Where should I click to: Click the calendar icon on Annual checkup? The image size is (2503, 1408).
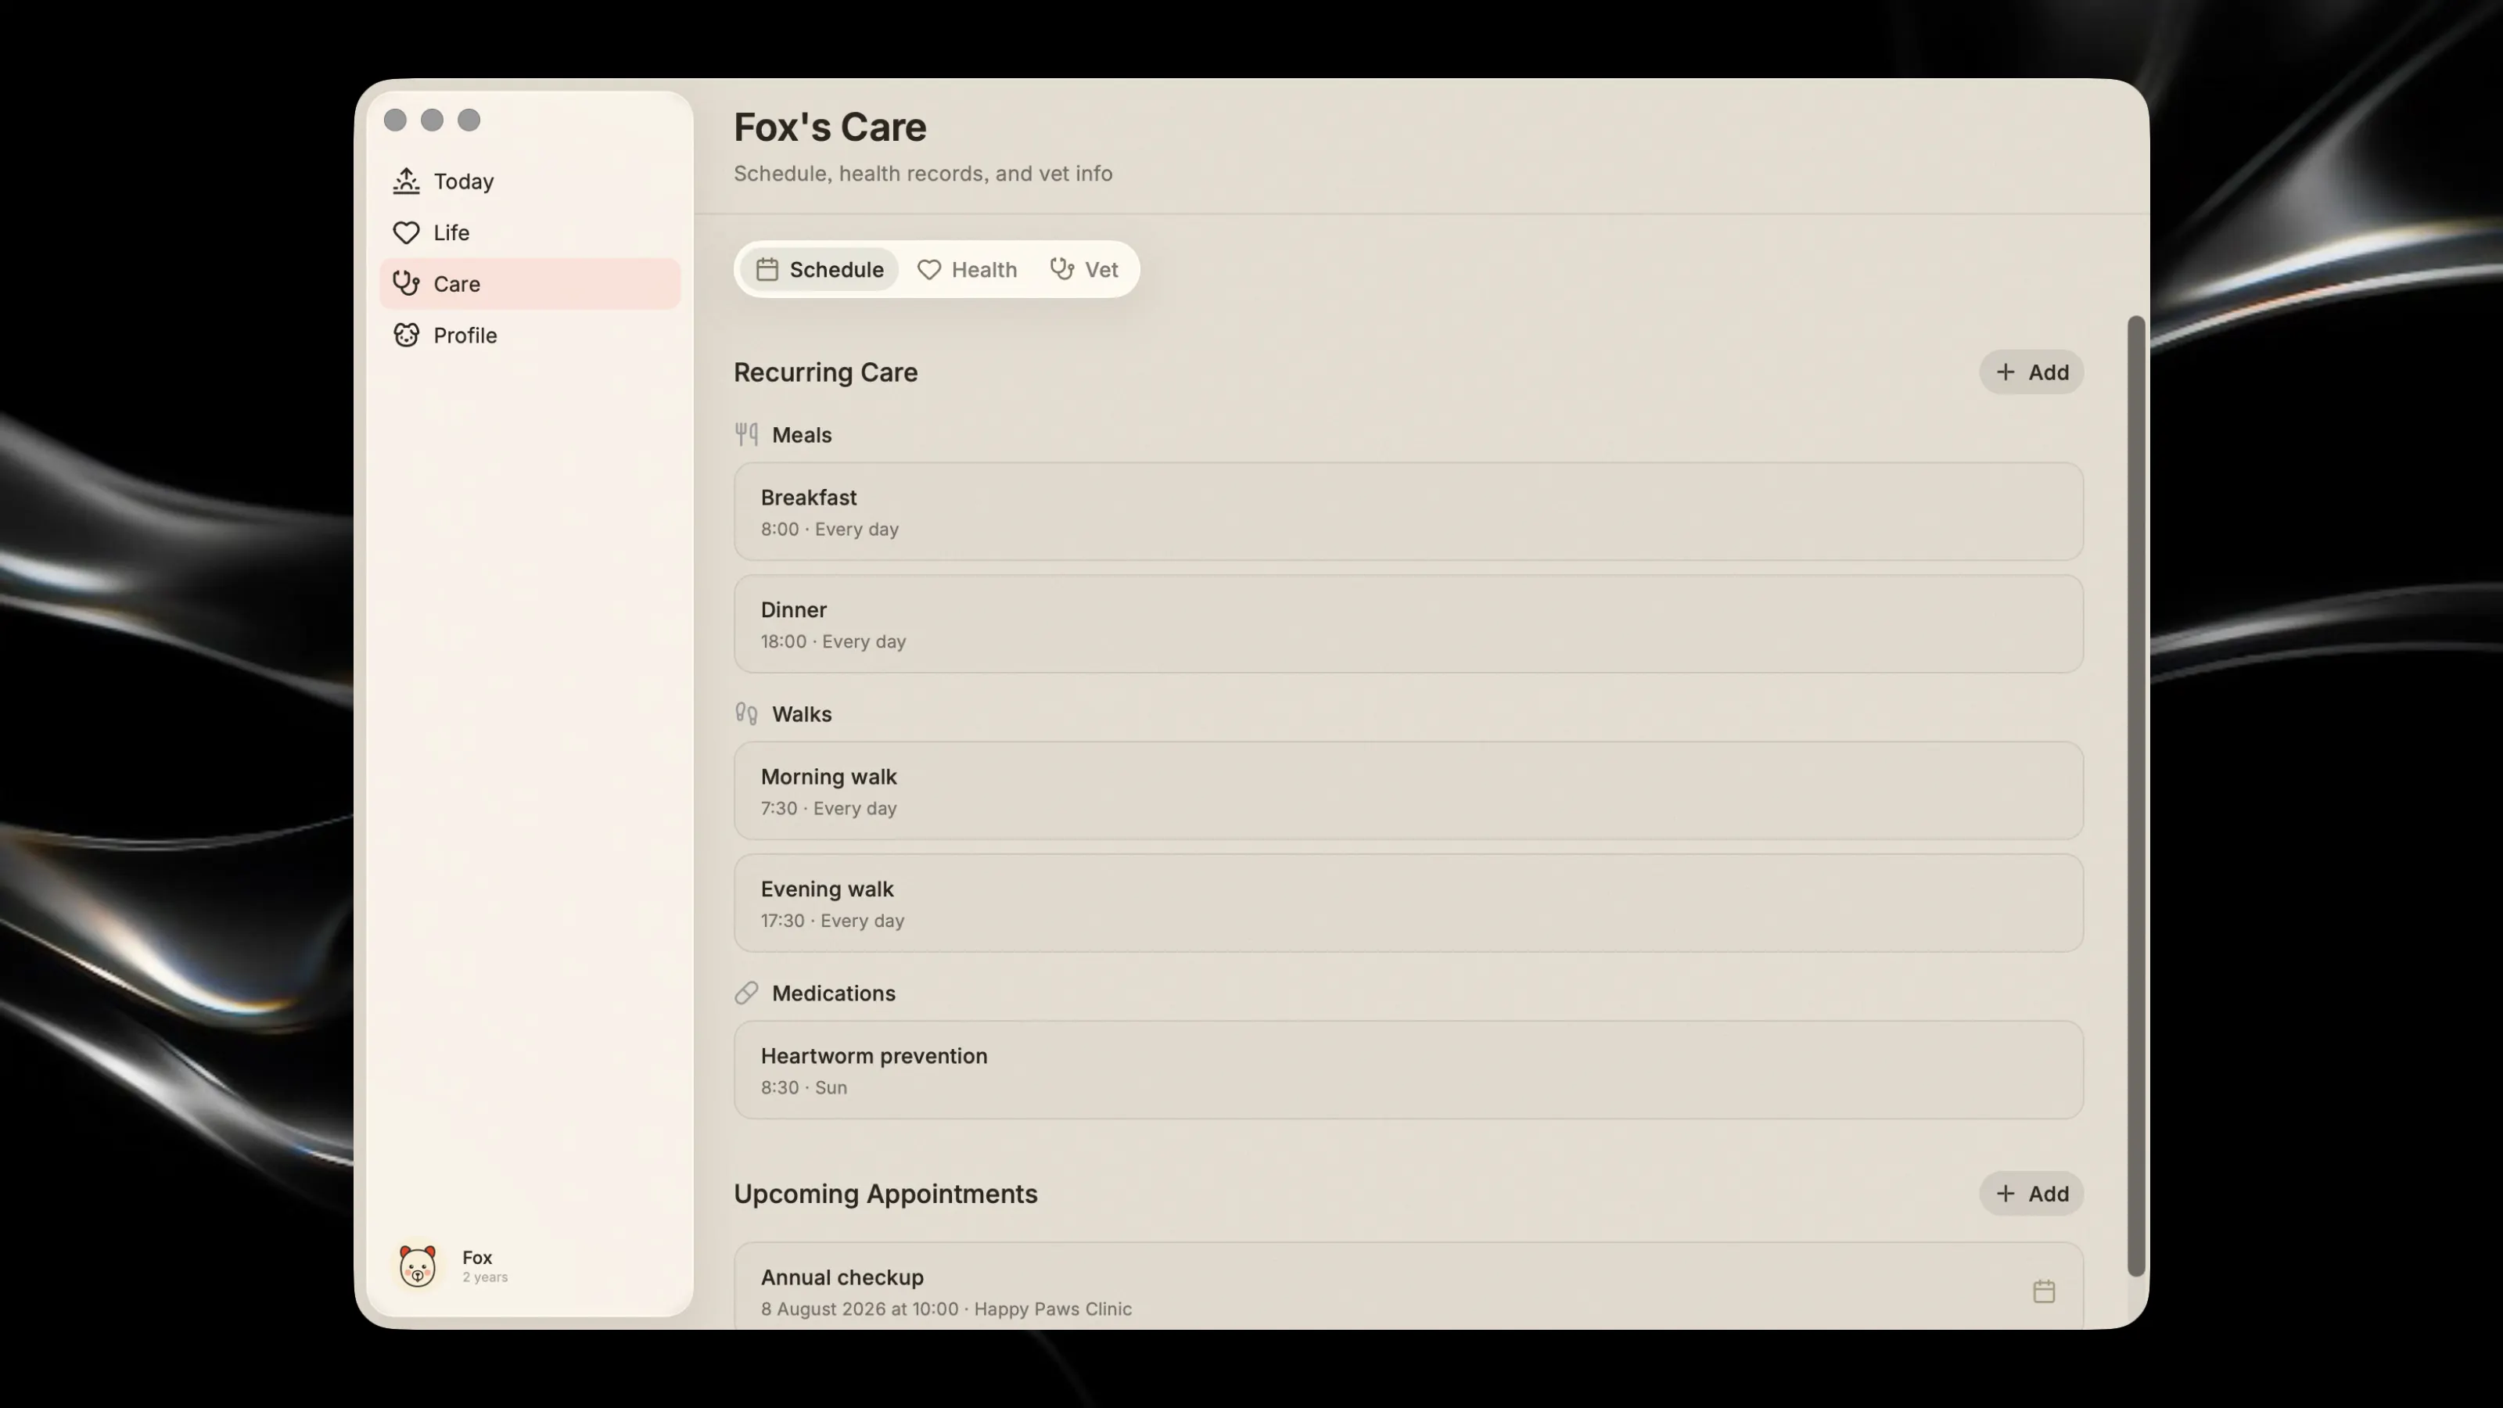[x=2043, y=1291]
